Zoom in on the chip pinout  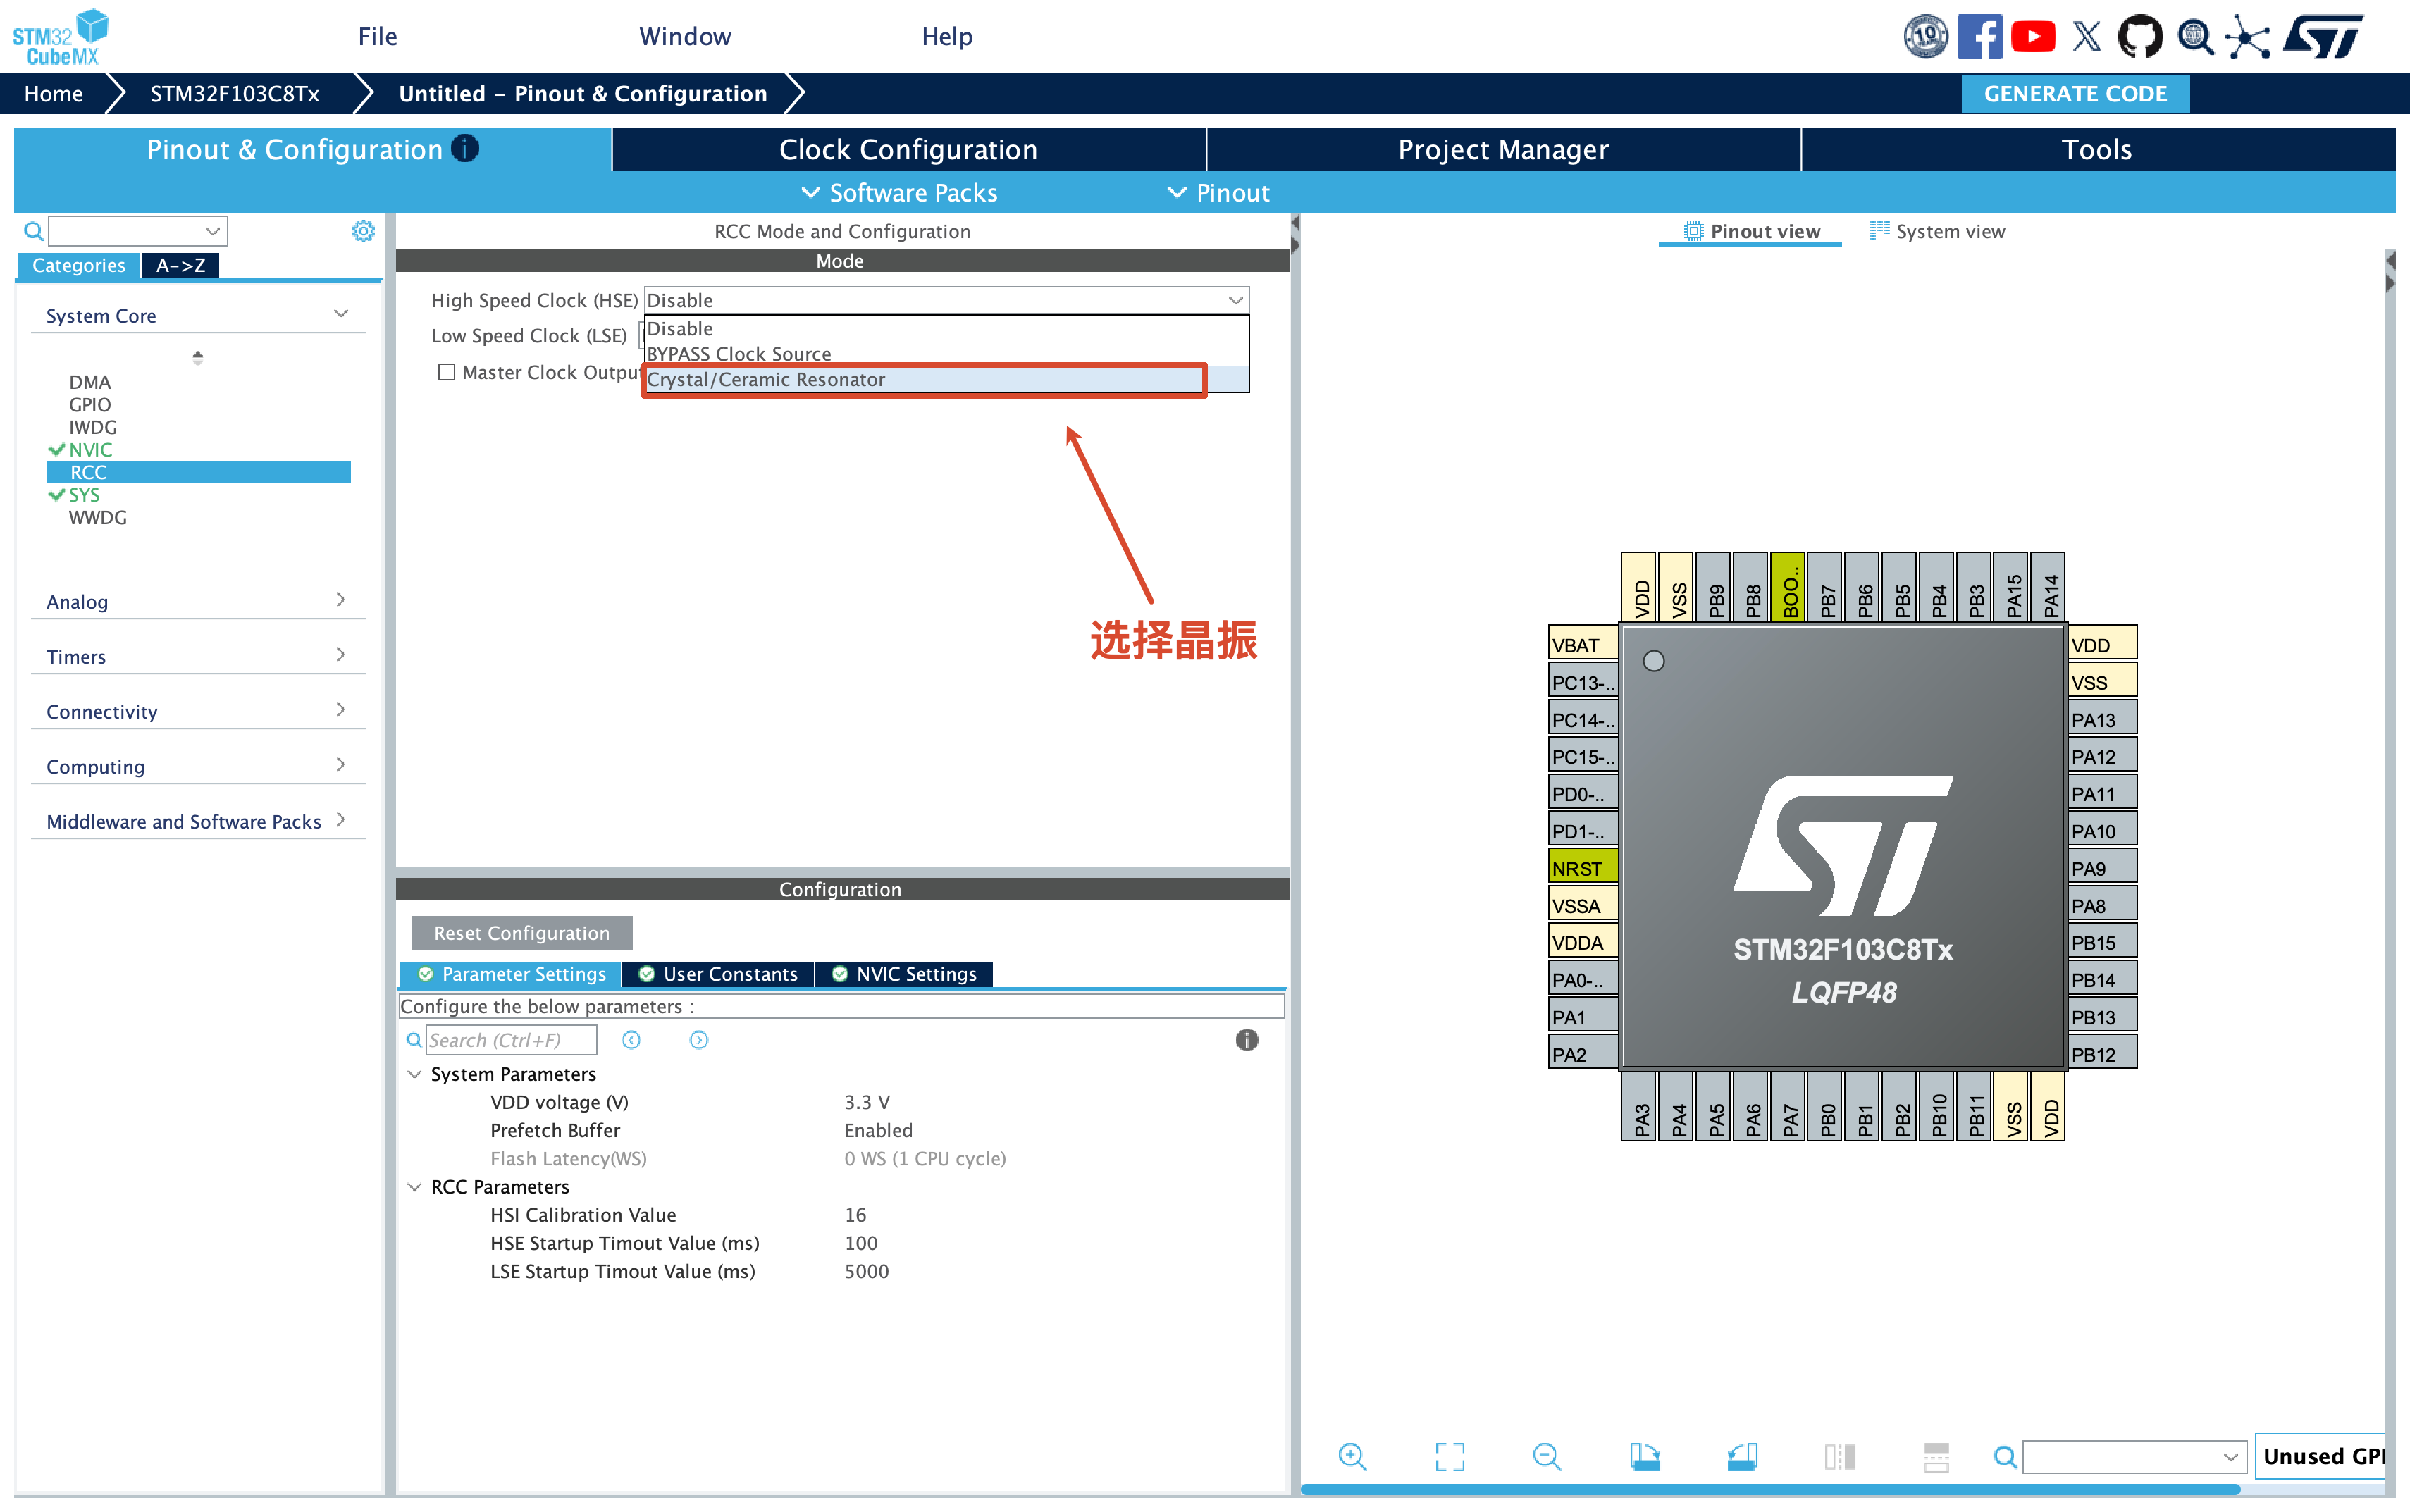(x=1352, y=1456)
